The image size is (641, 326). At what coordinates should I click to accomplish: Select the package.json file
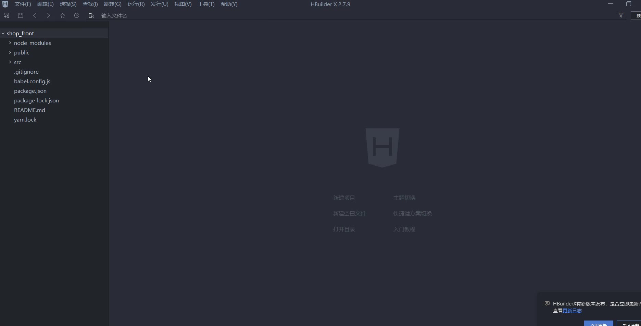(30, 91)
